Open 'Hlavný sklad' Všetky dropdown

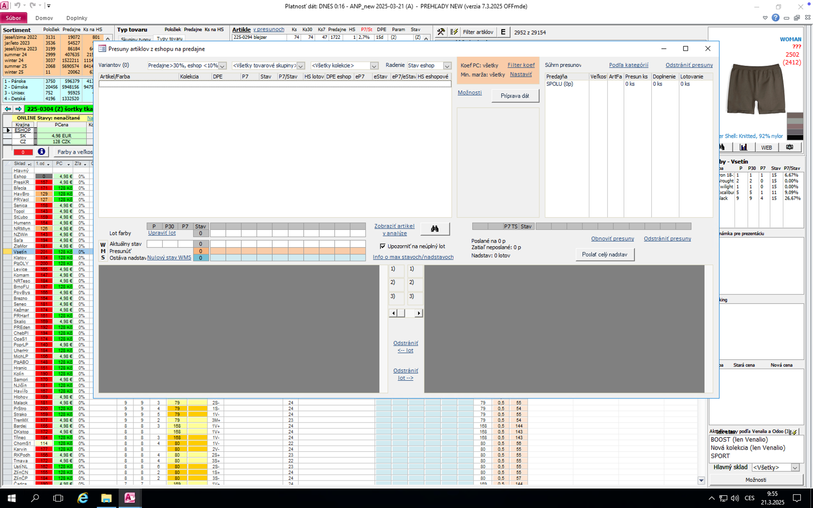795,467
